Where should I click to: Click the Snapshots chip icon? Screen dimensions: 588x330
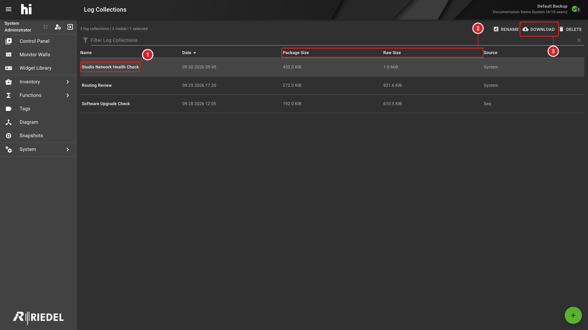[x=9, y=136]
